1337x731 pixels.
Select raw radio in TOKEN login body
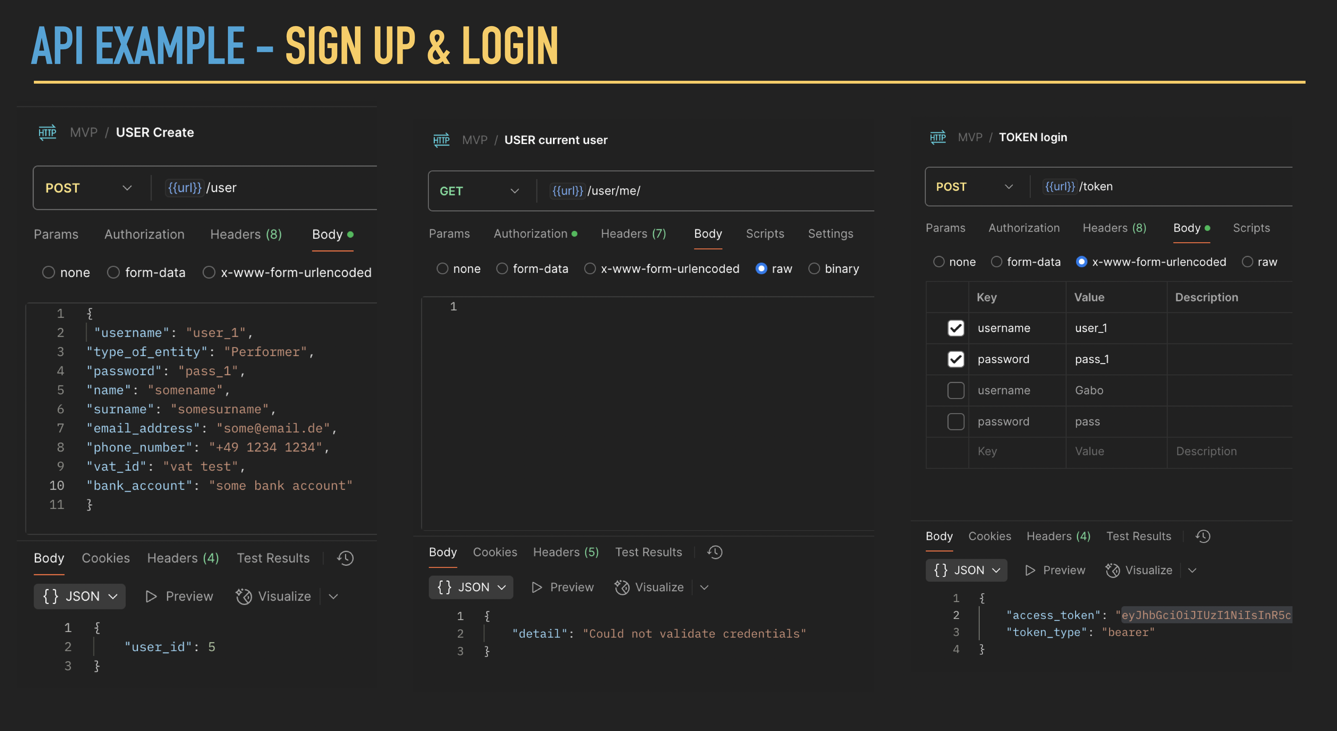[1247, 262]
